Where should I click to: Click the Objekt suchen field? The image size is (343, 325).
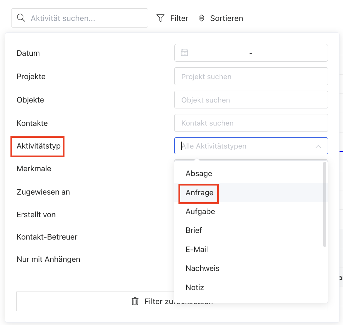coord(251,100)
